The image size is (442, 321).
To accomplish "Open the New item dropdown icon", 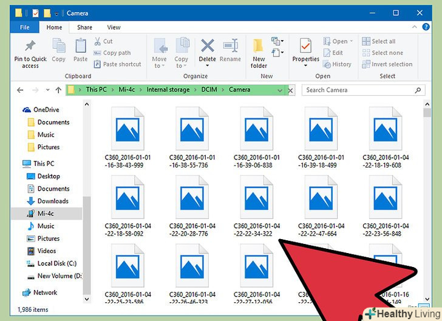I will tap(277, 41).
